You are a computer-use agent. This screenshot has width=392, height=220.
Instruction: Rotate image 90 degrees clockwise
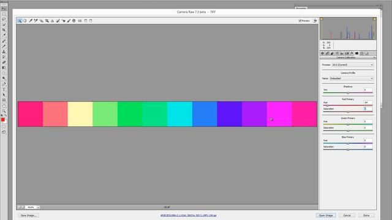click(91, 21)
